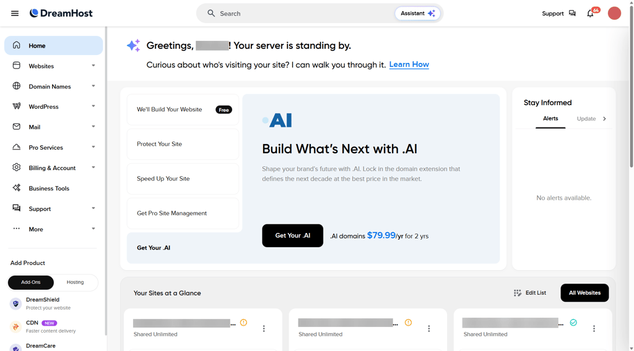Image resolution: width=634 pixels, height=351 pixels.
Task: Click the black Get Your .AI button
Action: click(x=292, y=235)
